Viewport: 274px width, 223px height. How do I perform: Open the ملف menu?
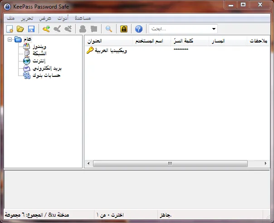[10, 18]
